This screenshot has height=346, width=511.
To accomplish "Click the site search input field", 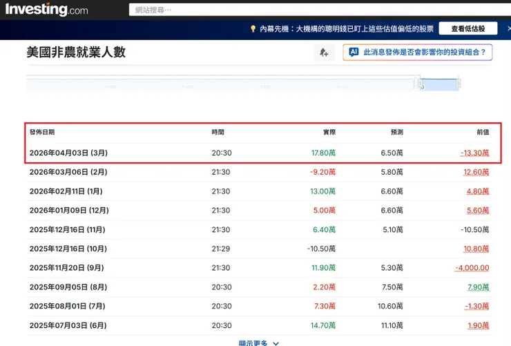I will pyautogui.click(x=320, y=10).
